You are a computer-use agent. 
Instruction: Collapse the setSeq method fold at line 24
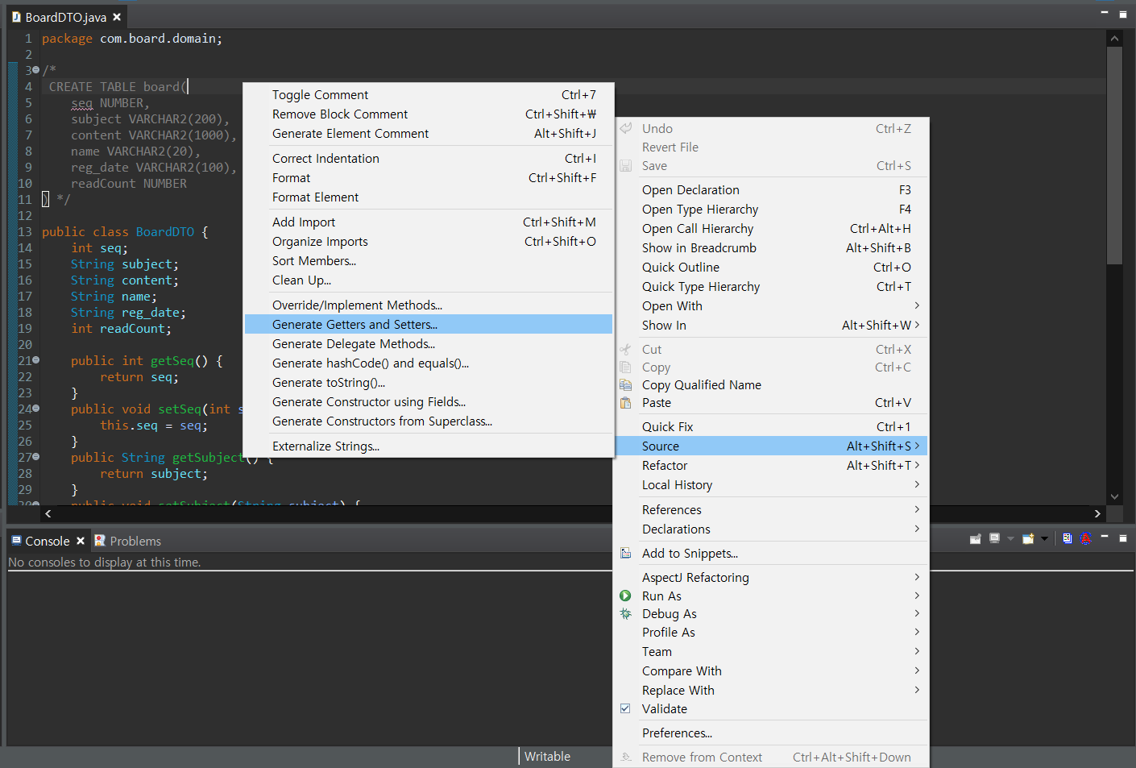click(35, 409)
